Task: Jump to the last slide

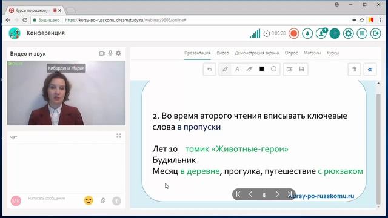Action: pyautogui.click(x=290, y=194)
